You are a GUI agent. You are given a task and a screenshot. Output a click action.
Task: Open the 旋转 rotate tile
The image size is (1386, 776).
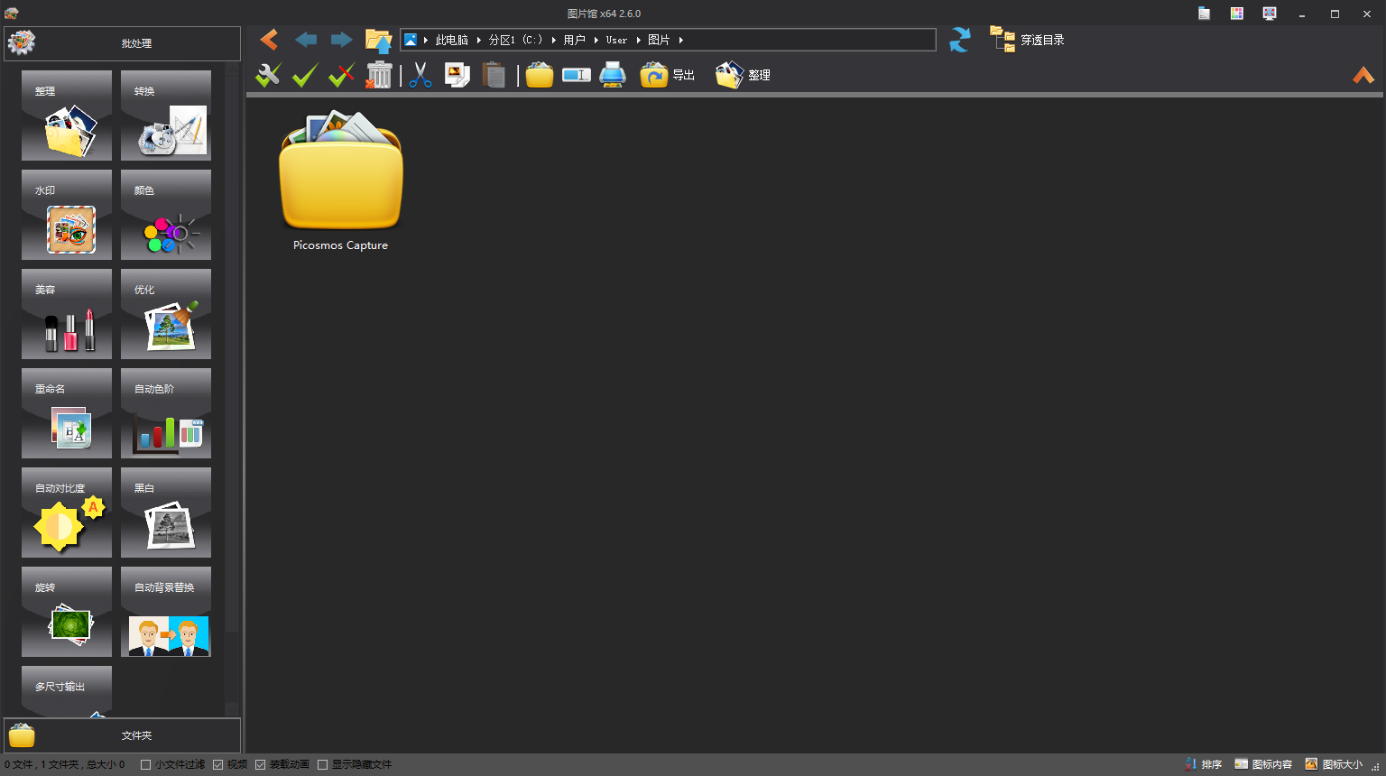pos(67,612)
